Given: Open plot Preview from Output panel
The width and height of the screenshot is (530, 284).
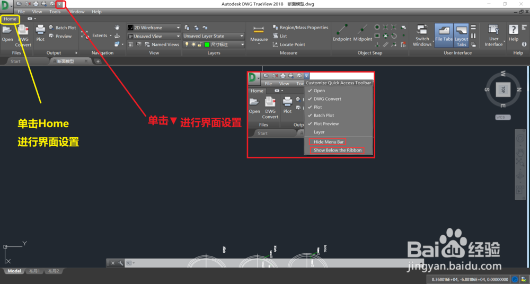Looking at the screenshot, I should (60, 36).
